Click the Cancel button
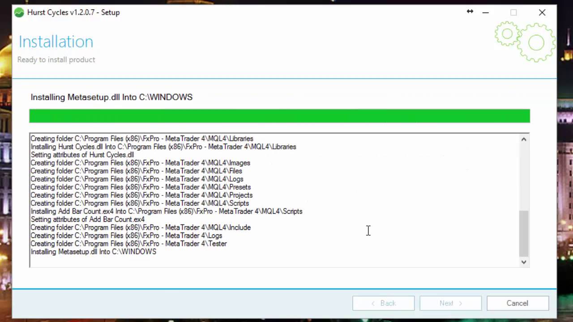The image size is (573, 322). tap(517, 303)
